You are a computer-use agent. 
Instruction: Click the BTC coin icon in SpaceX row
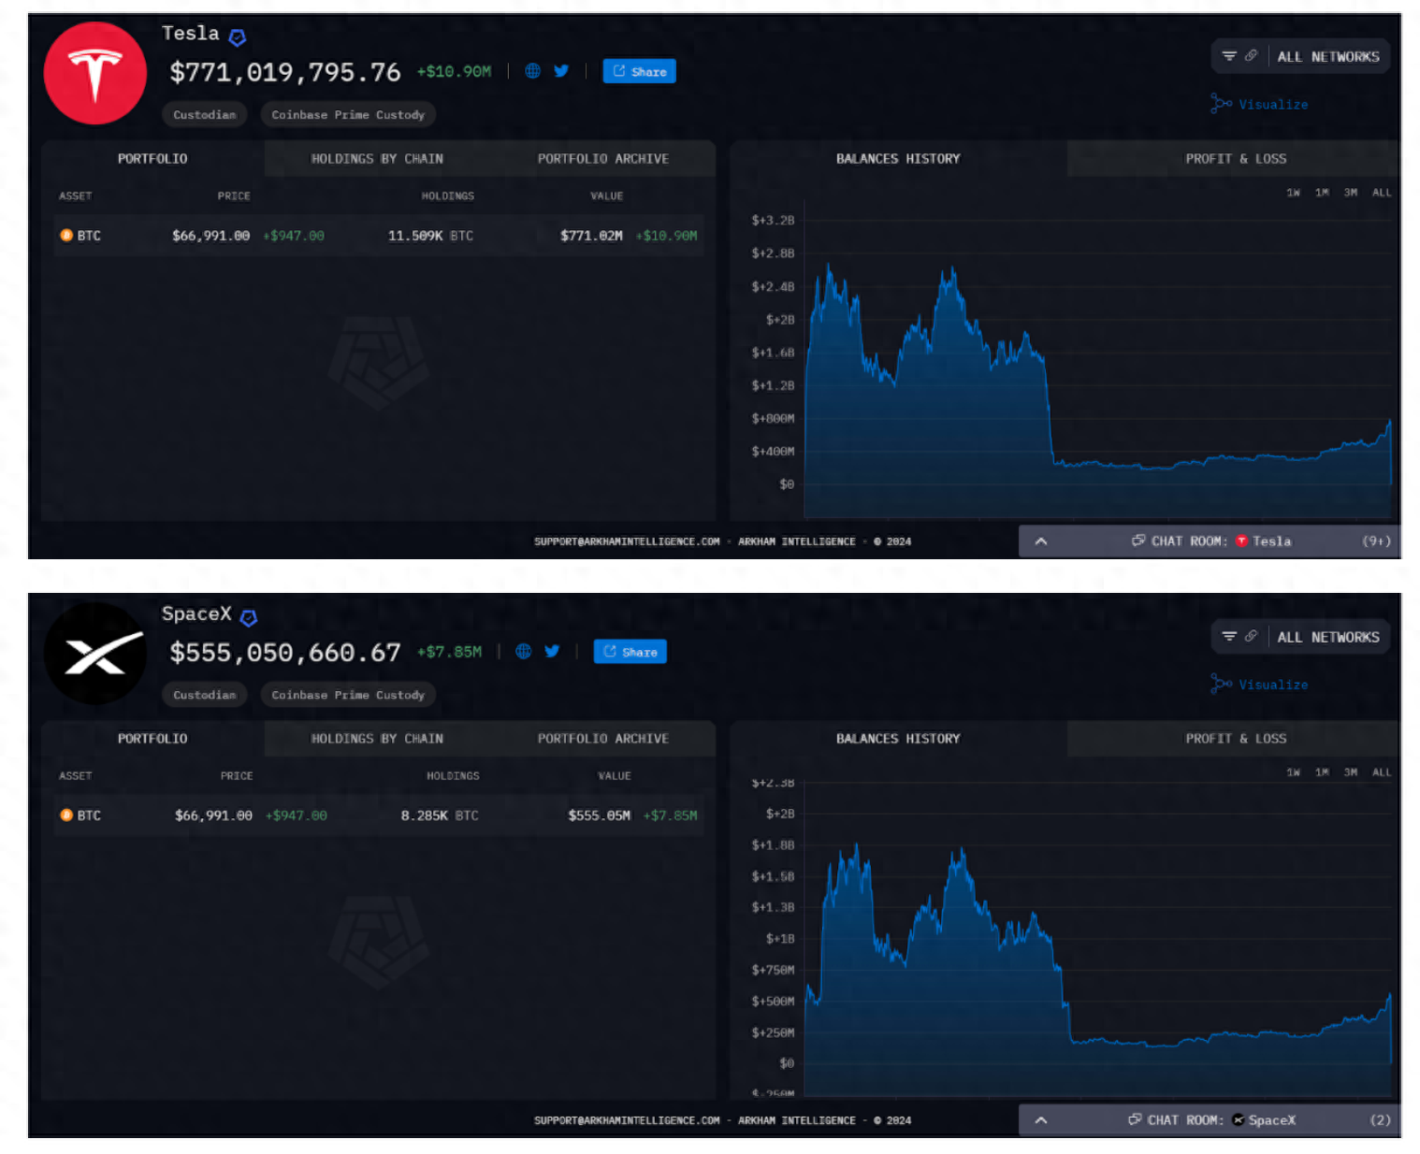pos(66,815)
